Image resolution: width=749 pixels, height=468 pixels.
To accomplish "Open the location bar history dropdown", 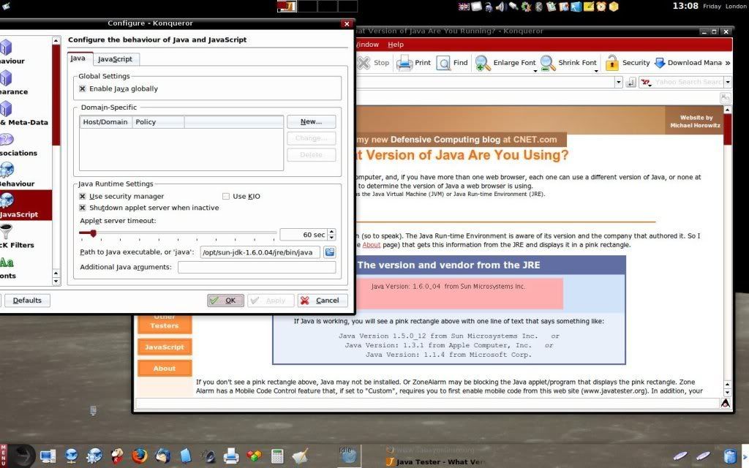I will click(619, 82).
